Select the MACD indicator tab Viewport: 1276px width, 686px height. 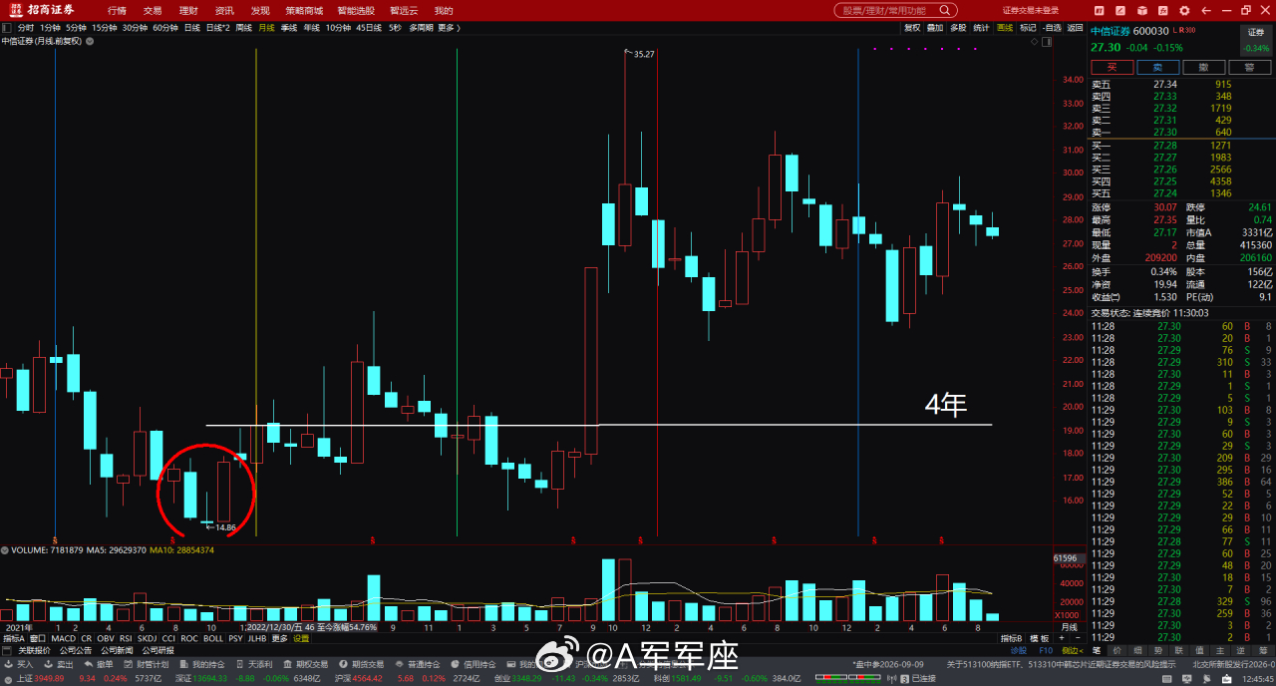(64, 638)
